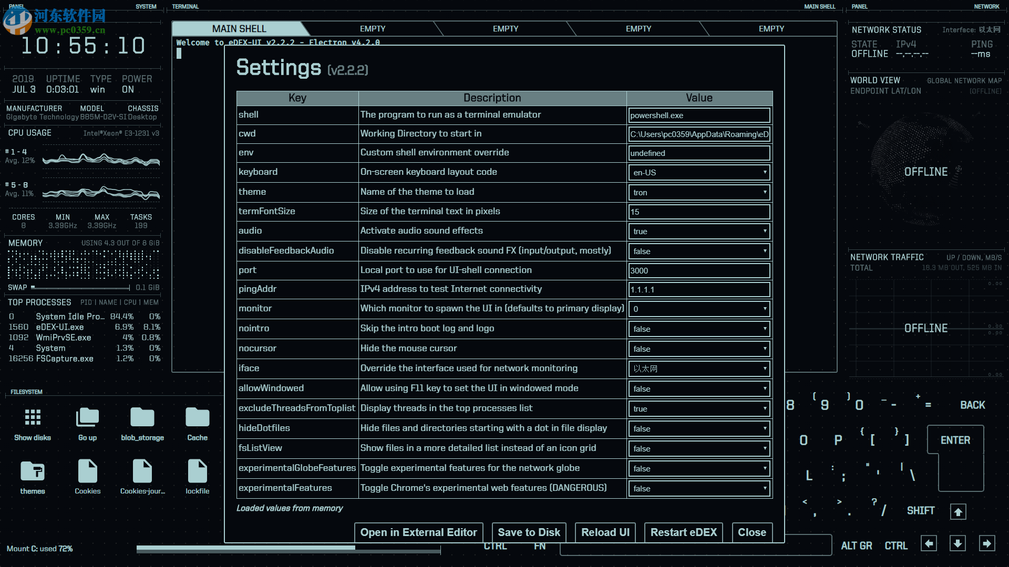Open the blob_storage folder

pyautogui.click(x=142, y=417)
